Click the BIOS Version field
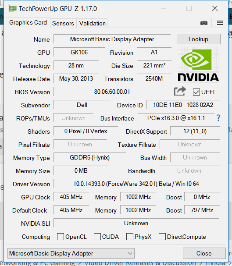 coord(112,92)
